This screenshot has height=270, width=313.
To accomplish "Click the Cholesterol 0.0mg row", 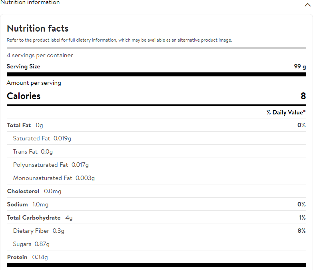I will point(34,191).
